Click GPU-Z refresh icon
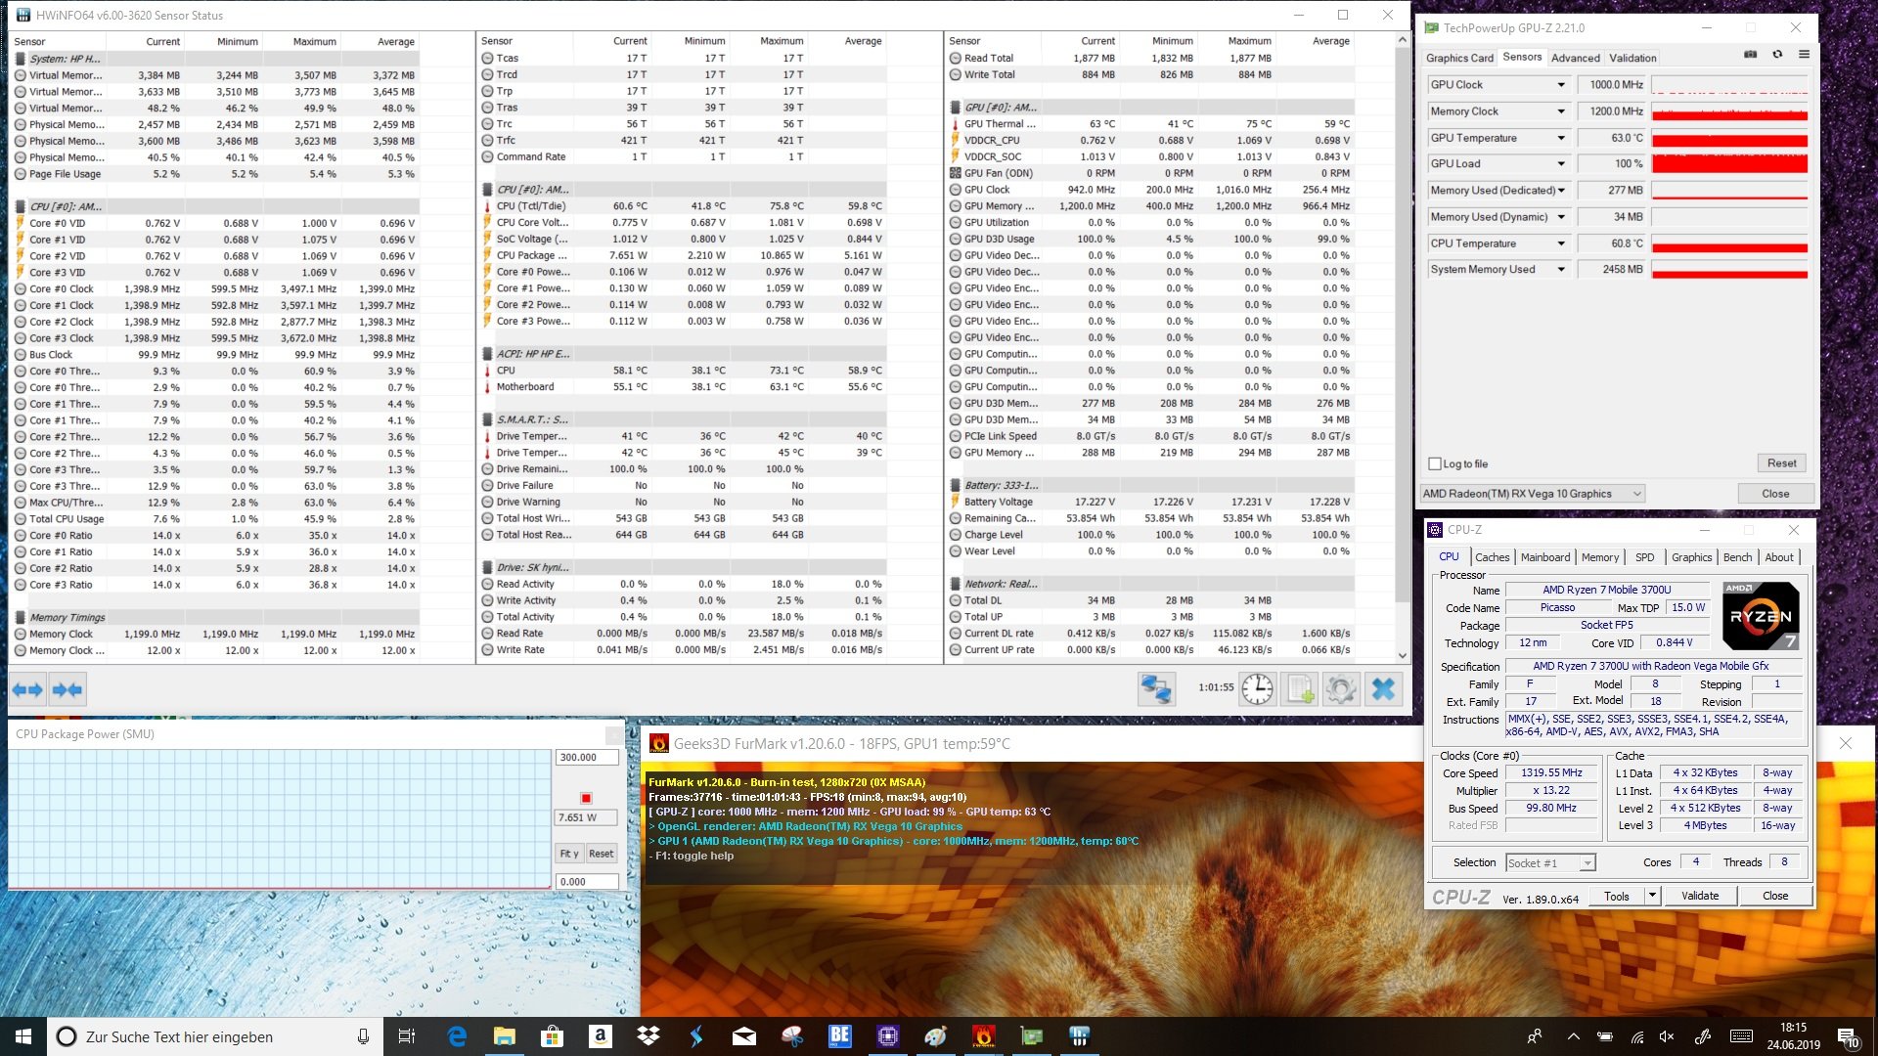 pyautogui.click(x=1777, y=55)
